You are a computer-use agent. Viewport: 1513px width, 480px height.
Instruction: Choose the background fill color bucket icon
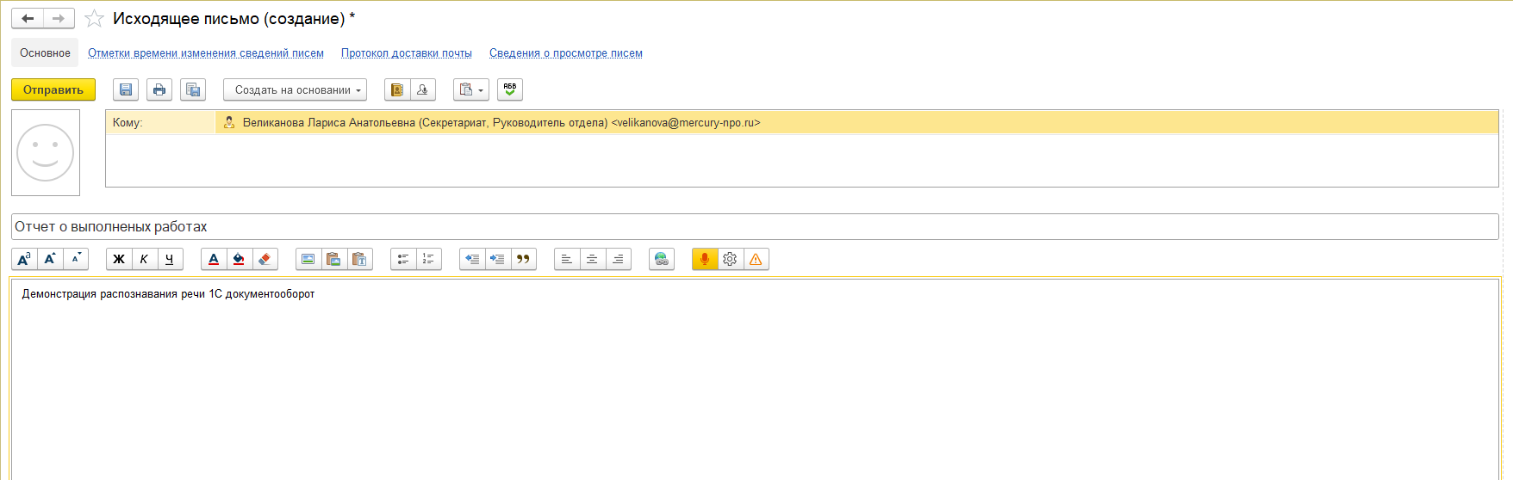coord(240,259)
